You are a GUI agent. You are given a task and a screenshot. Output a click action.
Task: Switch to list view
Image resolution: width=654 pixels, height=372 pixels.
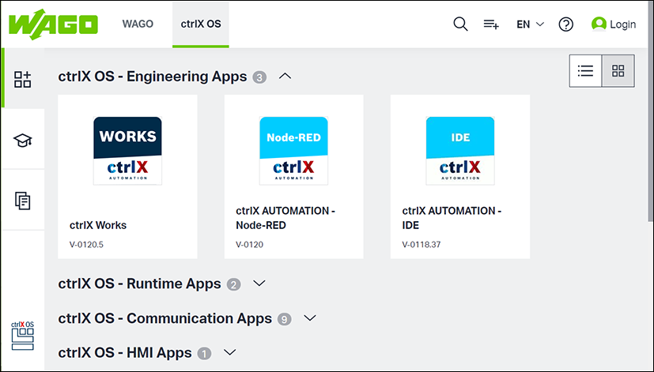tap(585, 71)
